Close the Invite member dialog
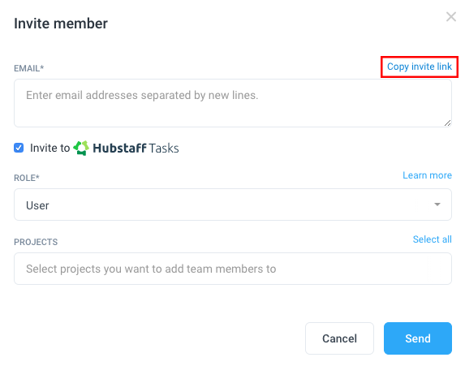465x366 pixels. click(451, 17)
